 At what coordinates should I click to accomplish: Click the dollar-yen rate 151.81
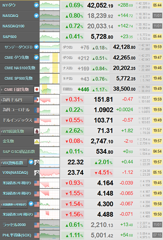(104, 99)
